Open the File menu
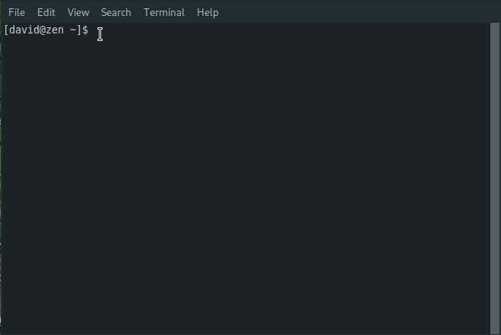Screen dimensions: 501x335 (17, 12)
